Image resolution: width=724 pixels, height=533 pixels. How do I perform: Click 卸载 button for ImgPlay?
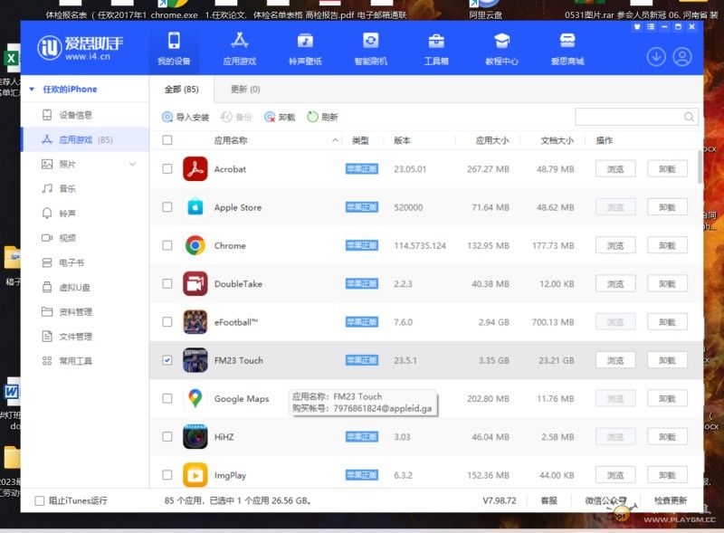[x=667, y=475]
